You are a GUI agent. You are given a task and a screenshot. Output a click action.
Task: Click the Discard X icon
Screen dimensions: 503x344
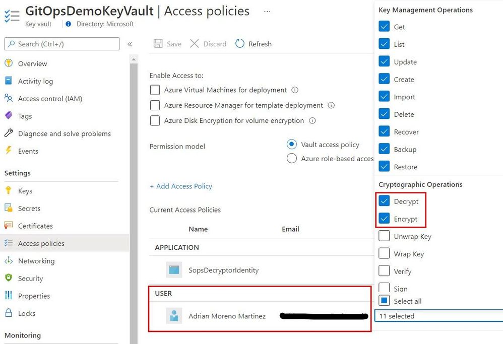pos(194,44)
